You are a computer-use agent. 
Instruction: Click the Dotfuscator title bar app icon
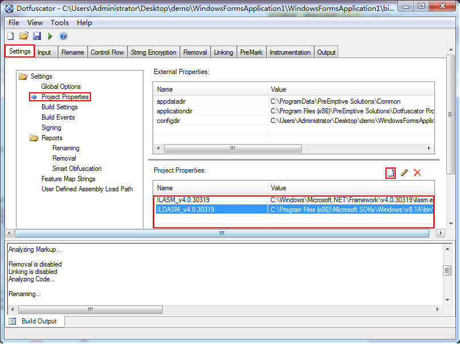tap(9, 9)
